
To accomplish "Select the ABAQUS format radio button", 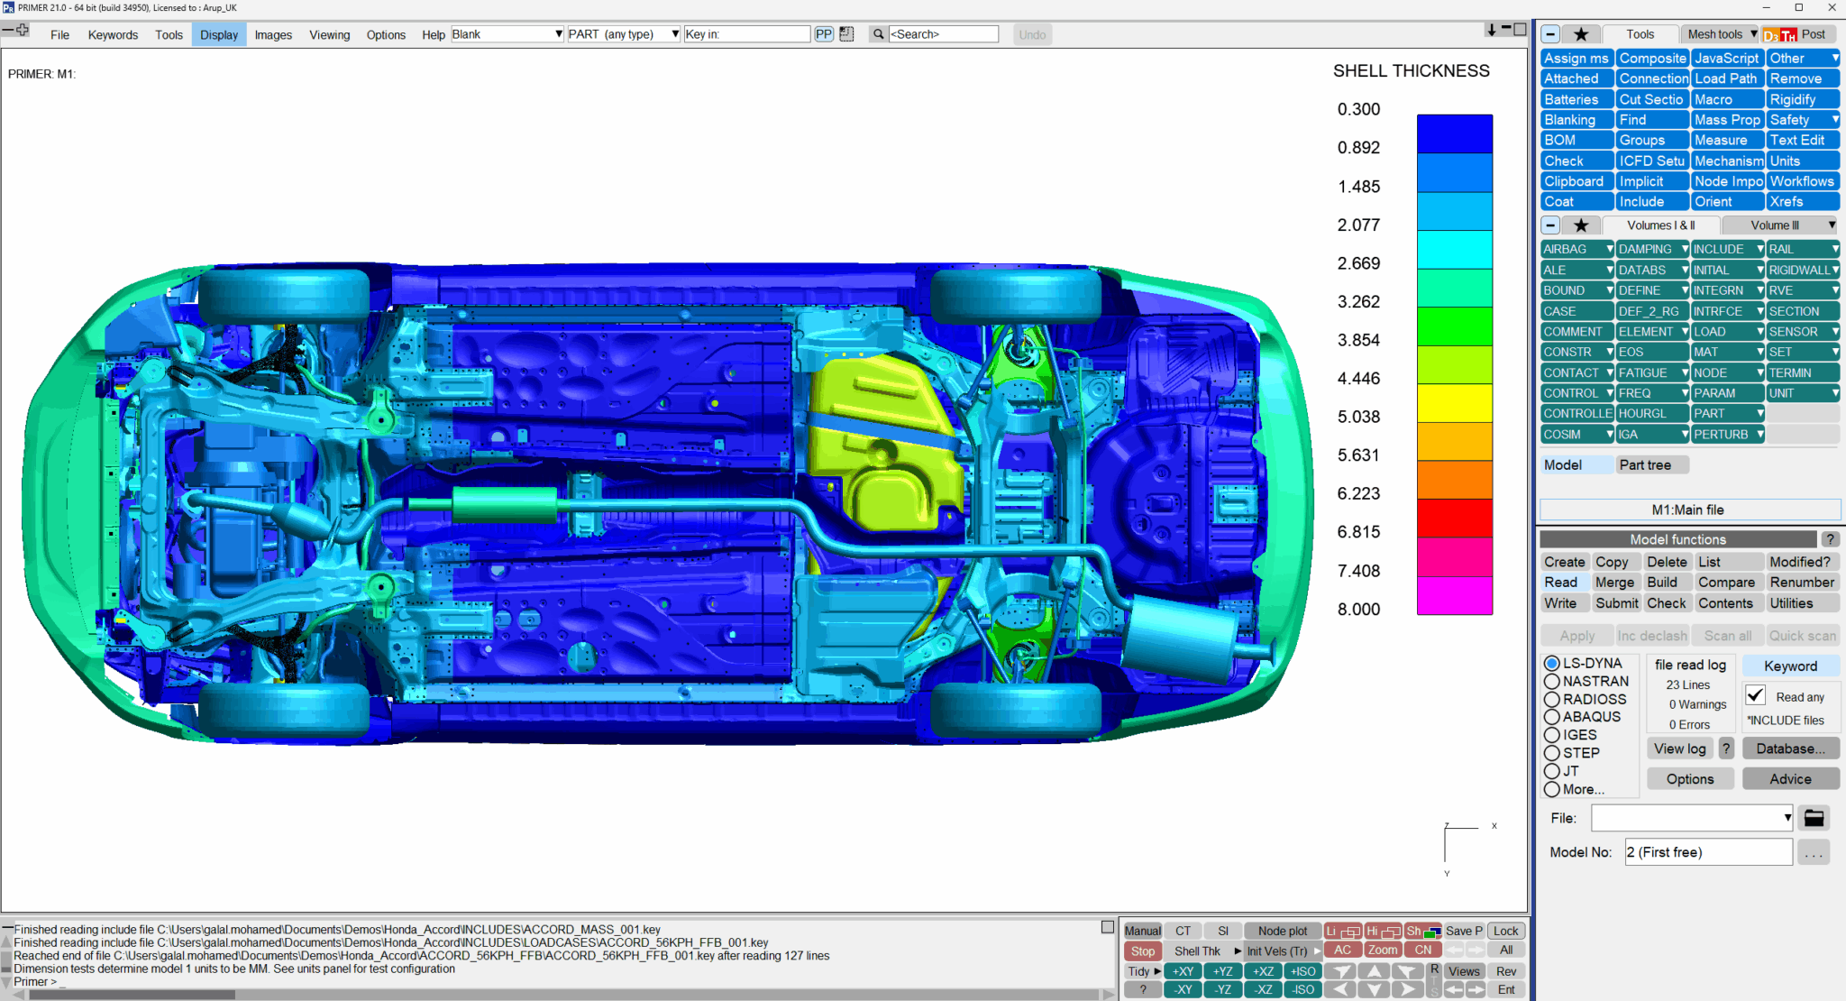I will point(1552,717).
